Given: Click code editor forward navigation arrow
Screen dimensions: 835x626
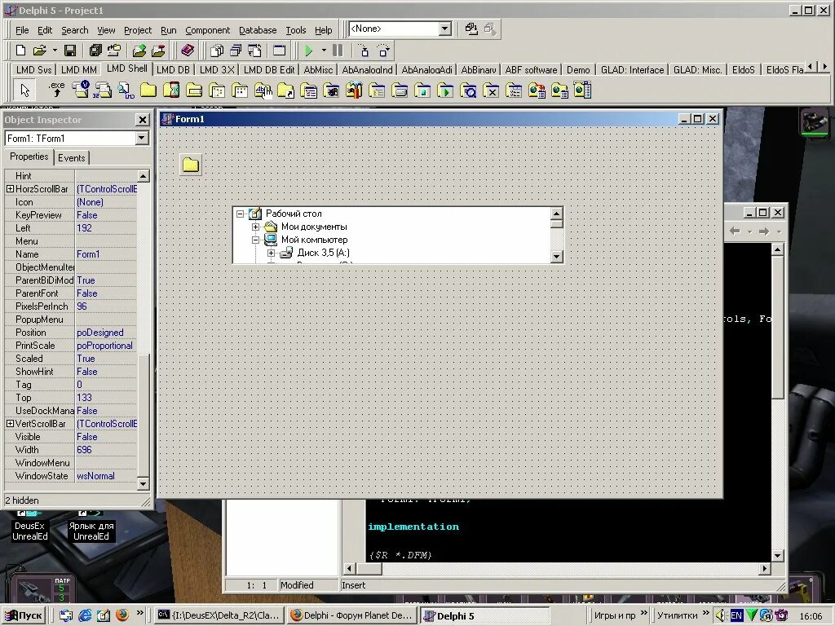Looking at the screenshot, I should (x=764, y=231).
